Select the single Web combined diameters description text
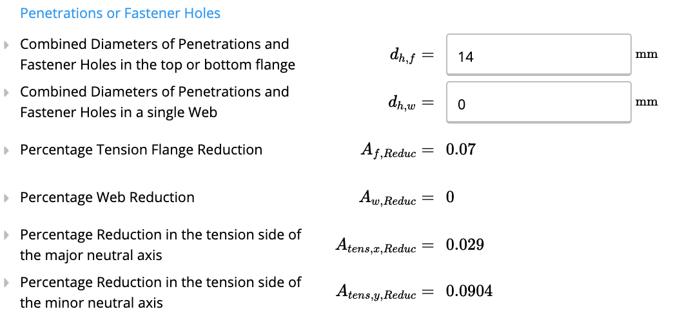 tap(155, 102)
